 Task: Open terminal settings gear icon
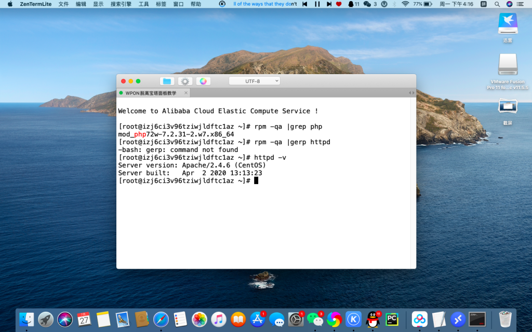pos(185,81)
